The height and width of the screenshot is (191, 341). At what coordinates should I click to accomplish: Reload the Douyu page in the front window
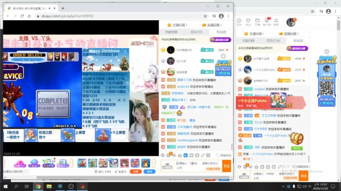click(22, 16)
